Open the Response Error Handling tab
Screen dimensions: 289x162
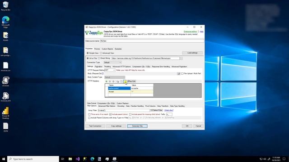(x=161, y=67)
